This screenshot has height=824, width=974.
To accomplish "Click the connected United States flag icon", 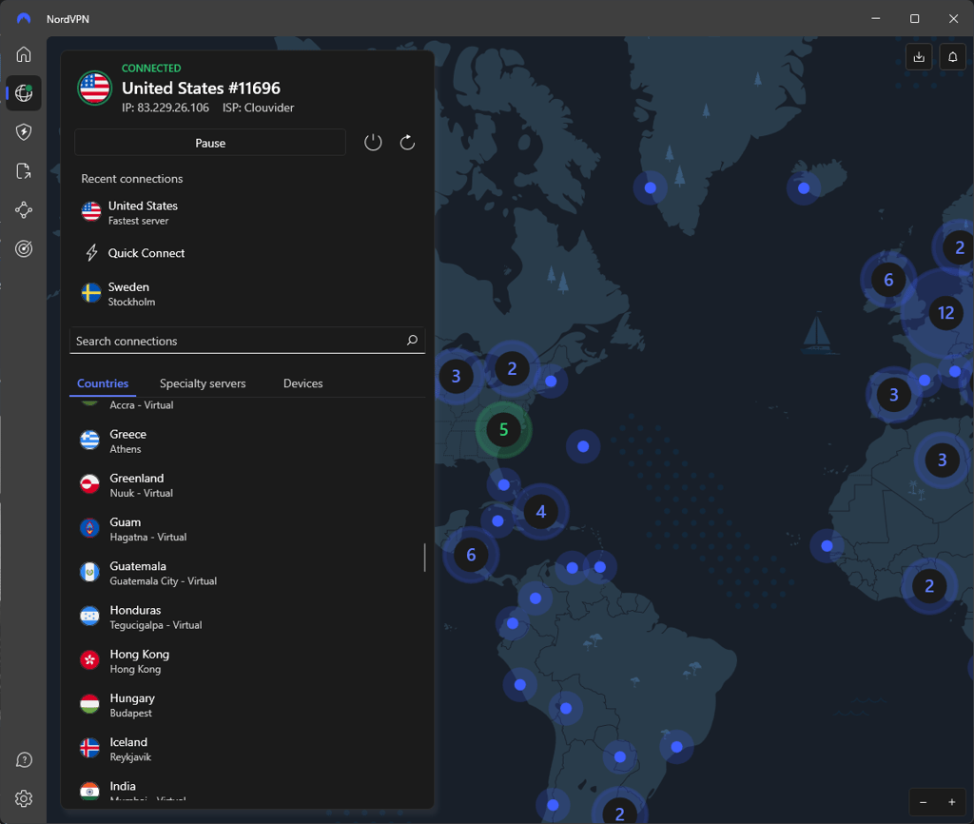I will tap(94, 88).
